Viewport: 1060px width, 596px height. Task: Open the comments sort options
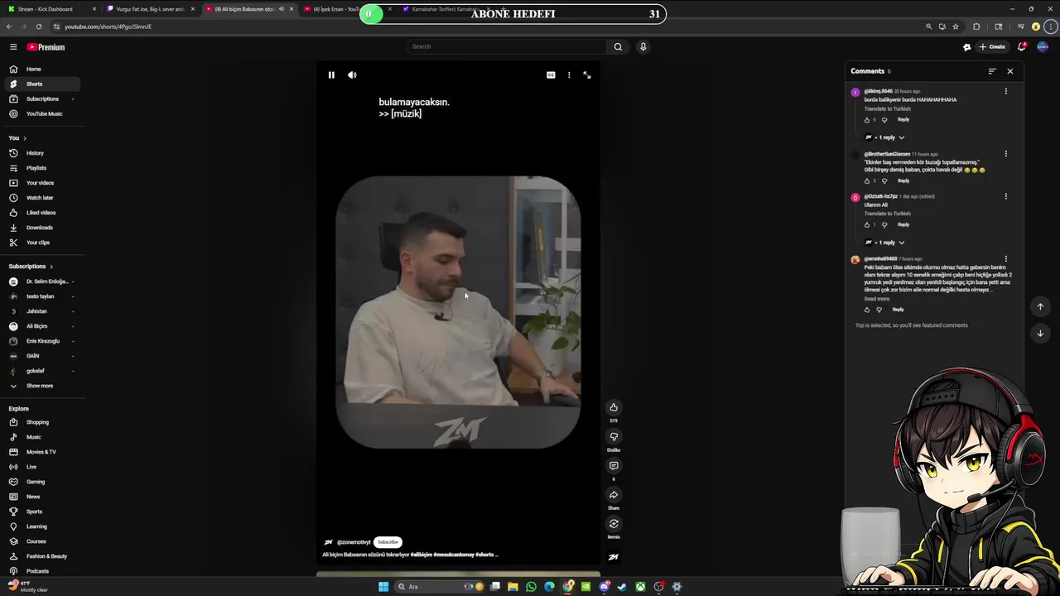click(992, 71)
